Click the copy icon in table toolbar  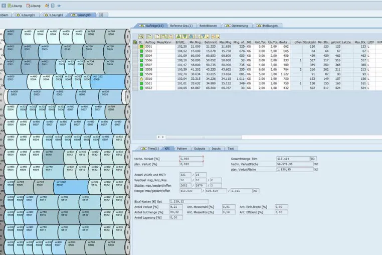[x=149, y=37]
